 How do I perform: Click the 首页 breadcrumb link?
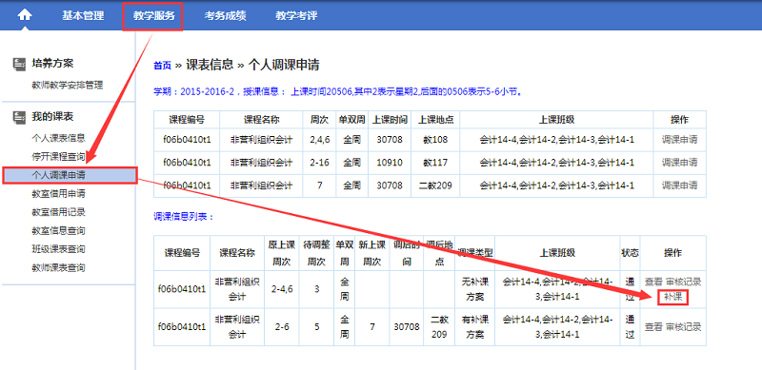coord(162,66)
